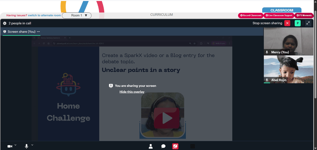The width and height of the screenshot is (317, 150).
Task: Click switch to alternate room link
Action: point(44,15)
